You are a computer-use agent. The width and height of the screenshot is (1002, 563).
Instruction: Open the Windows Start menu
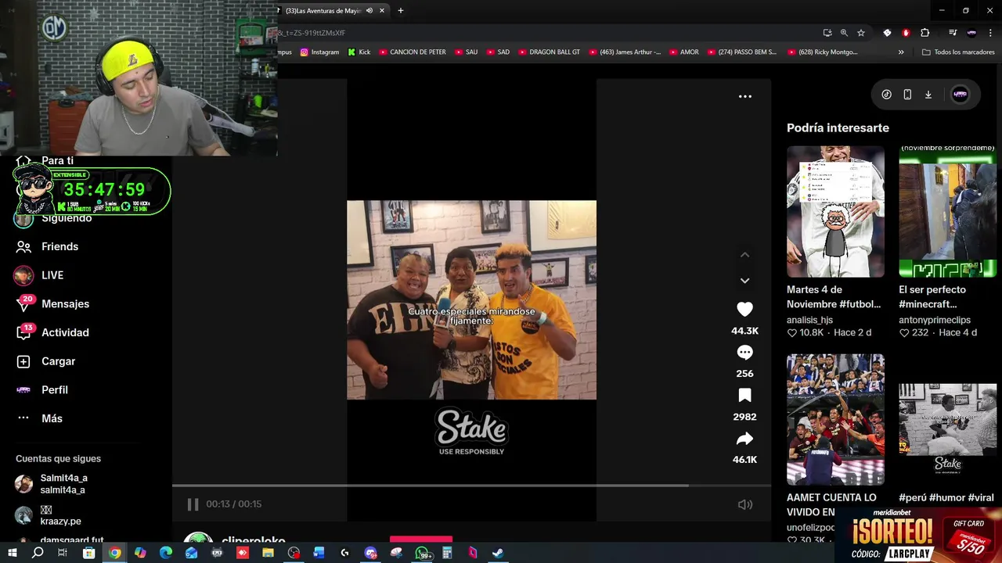pyautogui.click(x=12, y=553)
